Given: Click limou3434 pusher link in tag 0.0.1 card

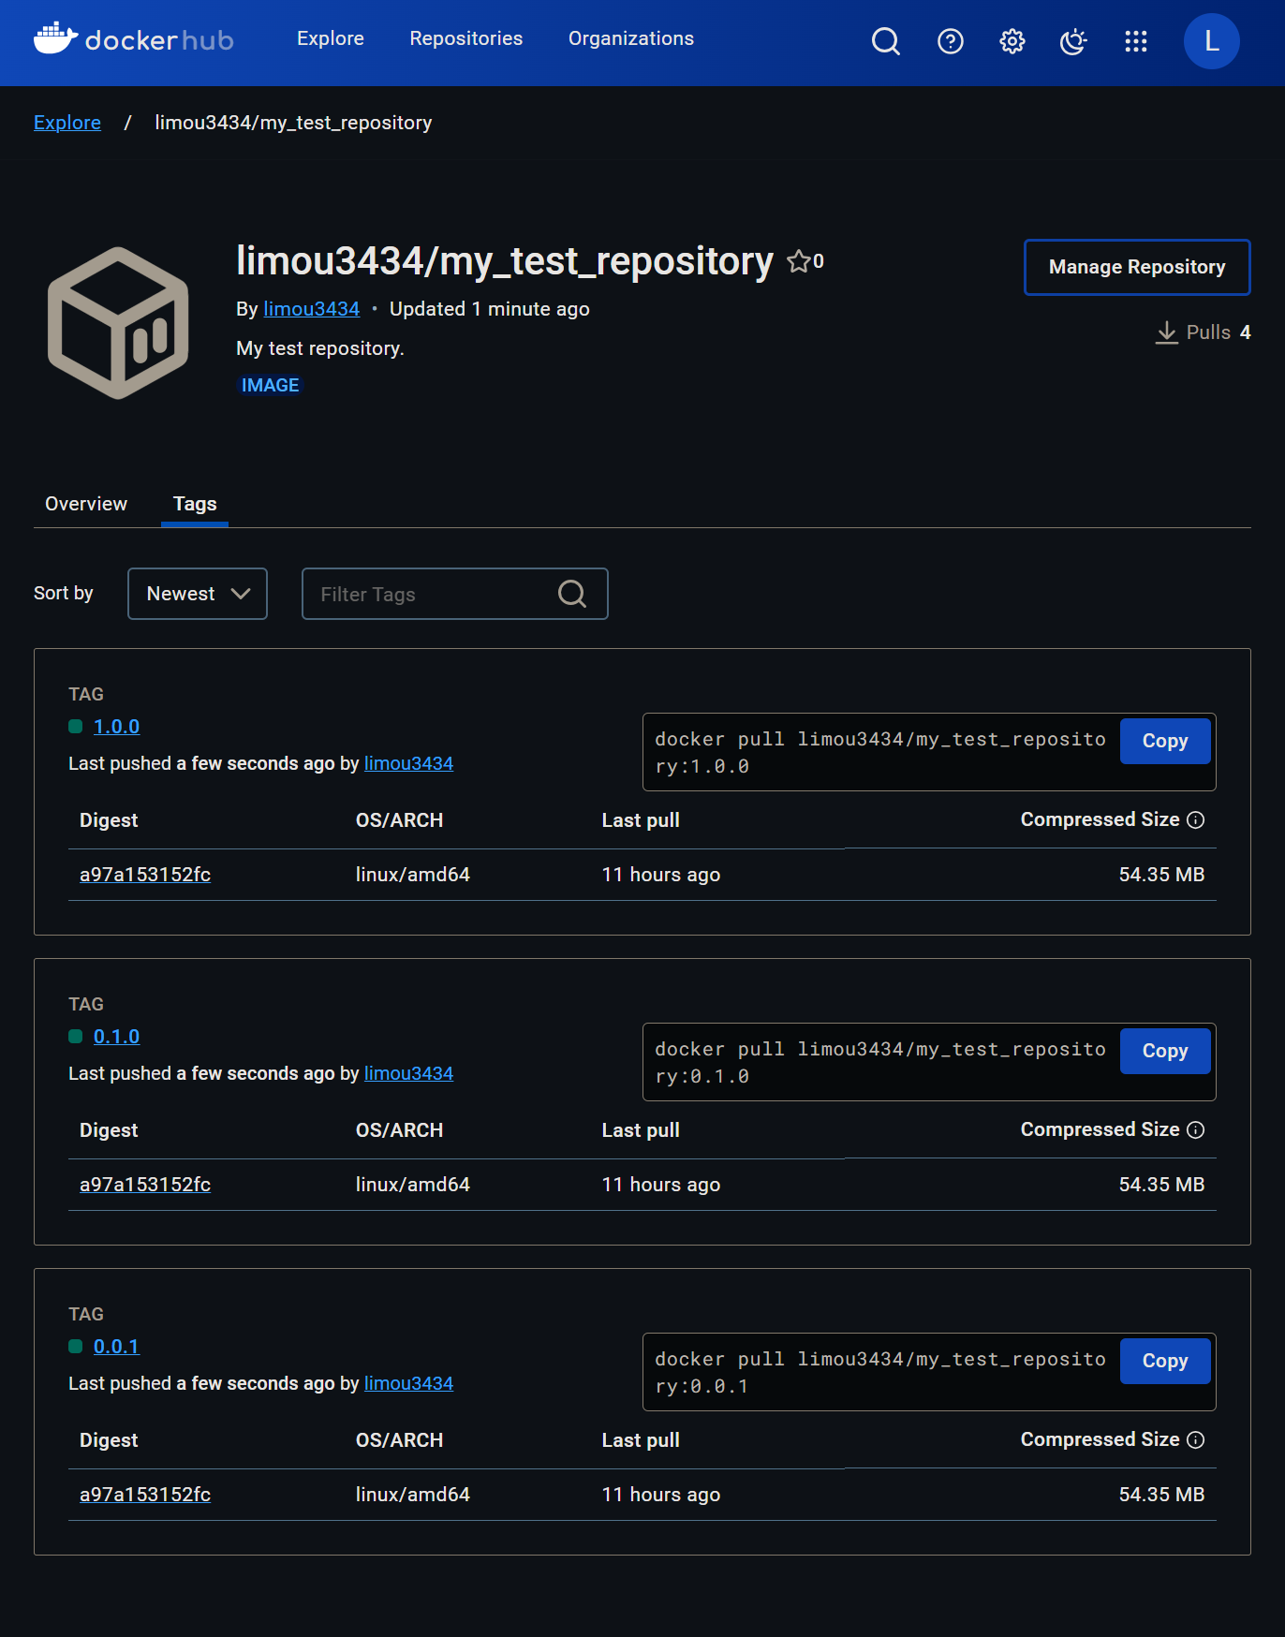Looking at the screenshot, I should pos(408,1383).
